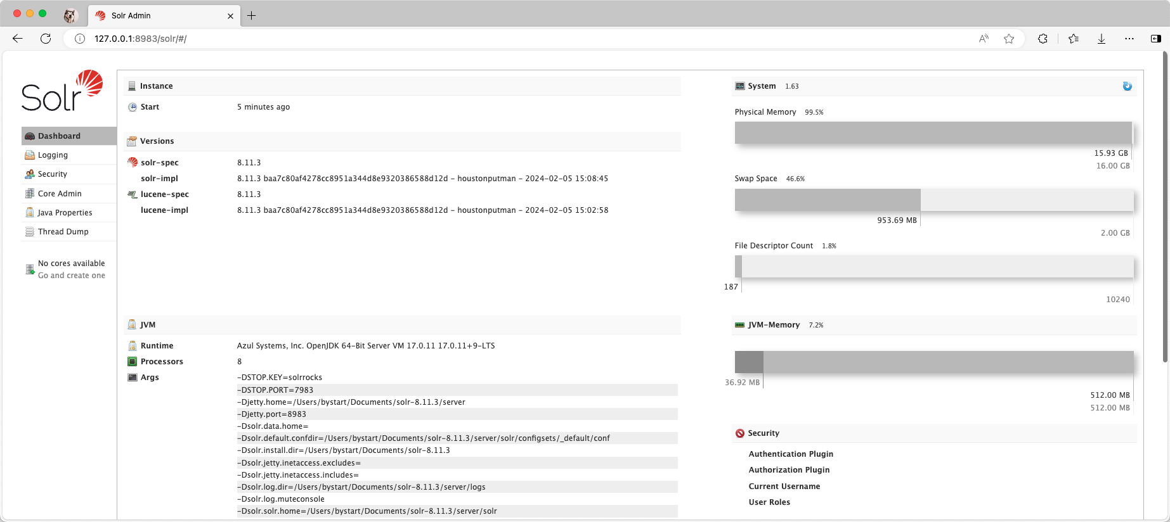Screen dimensions: 1170x522
Task: Click the Args terminal icon
Action: [x=133, y=378]
